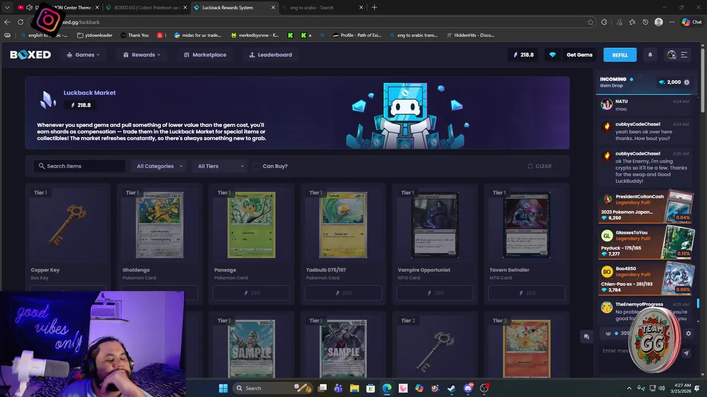
Task: Buy Tadbulb 075/197 for 250 shards
Action: 343,293
